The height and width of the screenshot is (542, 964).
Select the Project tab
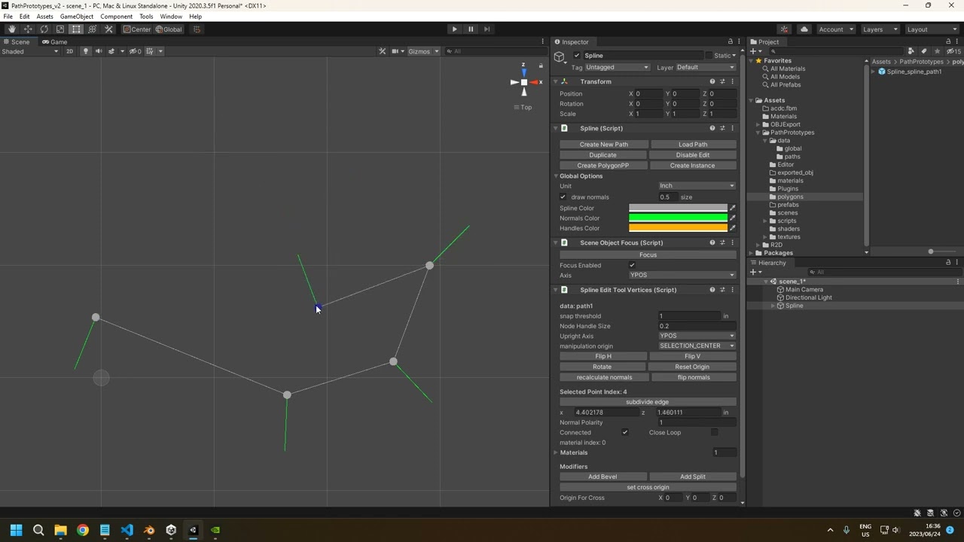click(x=765, y=42)
